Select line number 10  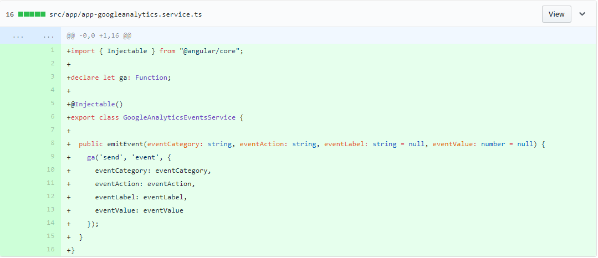51,170
